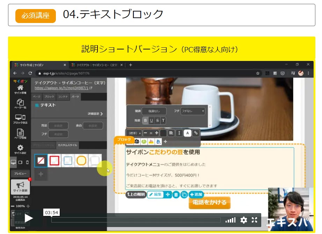Switch to the ブロック tab
Image resolution: width=322 pixels, height=234 pixels.
point(50,96)
